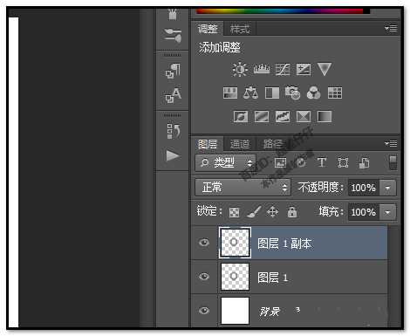Switch to the 通道 tab
This screenshot has height=336, width=410.
pos(240,144)
